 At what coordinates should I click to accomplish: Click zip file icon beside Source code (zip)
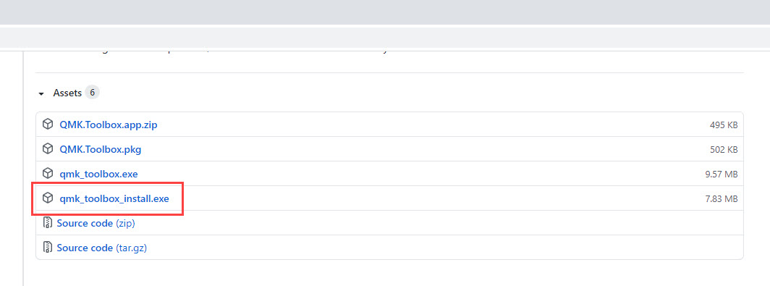[48, 222]
